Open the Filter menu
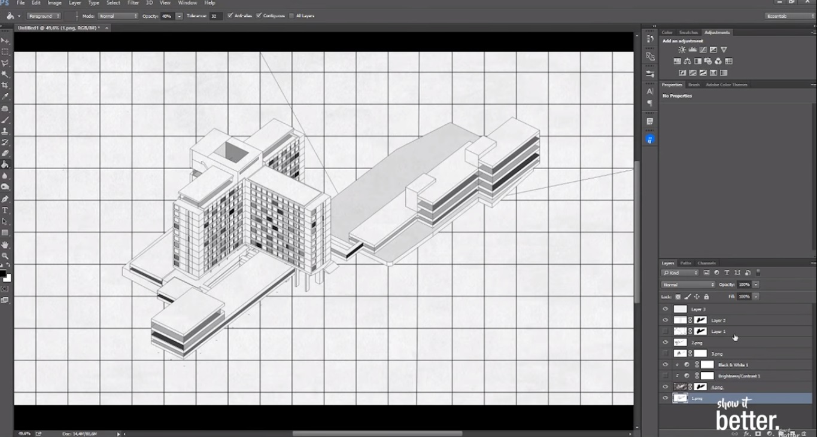This screenshot has height=437, width=817. point(133,2)
